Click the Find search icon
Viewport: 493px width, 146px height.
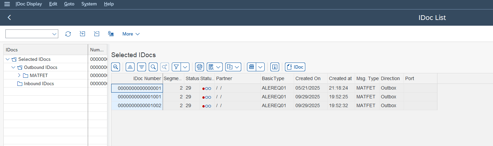[x=153, y=67]
